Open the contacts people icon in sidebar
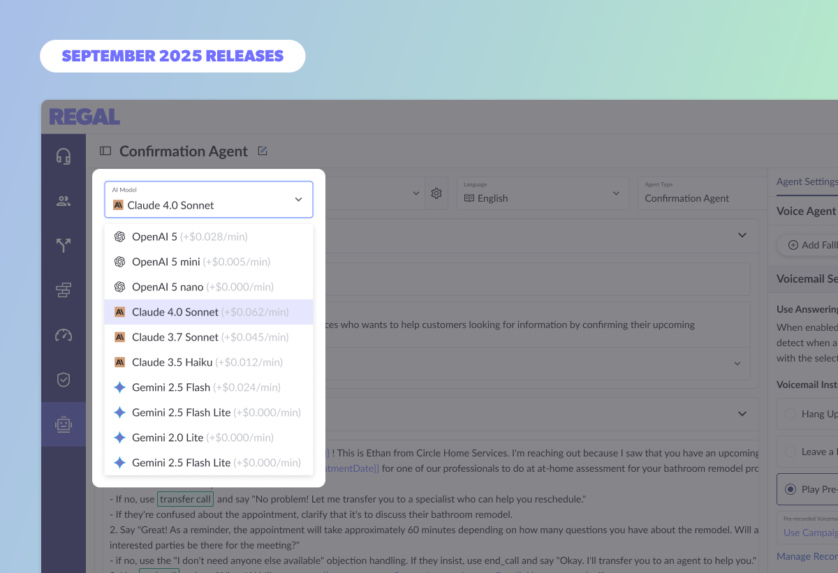The width and height of the screenshot is (838, 573). 64,201
